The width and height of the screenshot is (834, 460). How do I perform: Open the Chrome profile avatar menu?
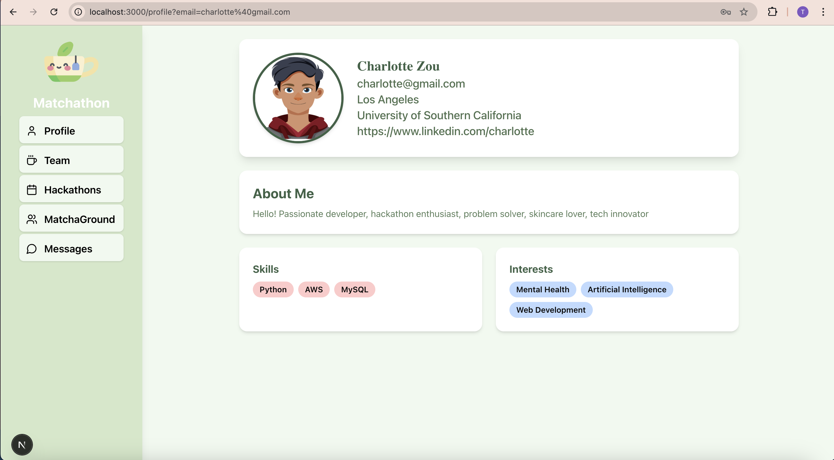coord(802,12)
